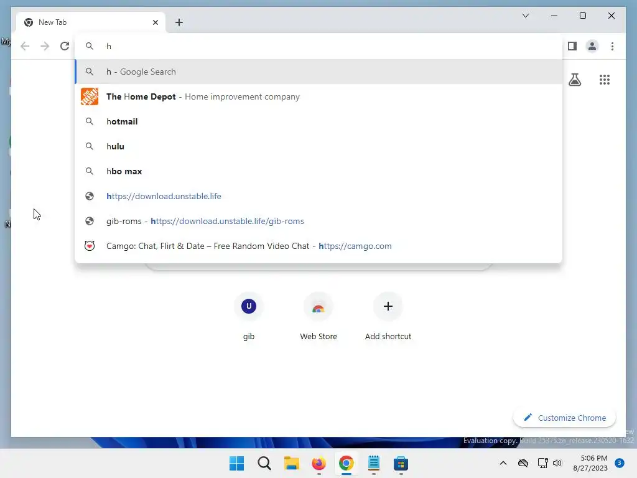Open the gib shortcut tile
This screenshot has width=637, height=478.
click(249, 316)
